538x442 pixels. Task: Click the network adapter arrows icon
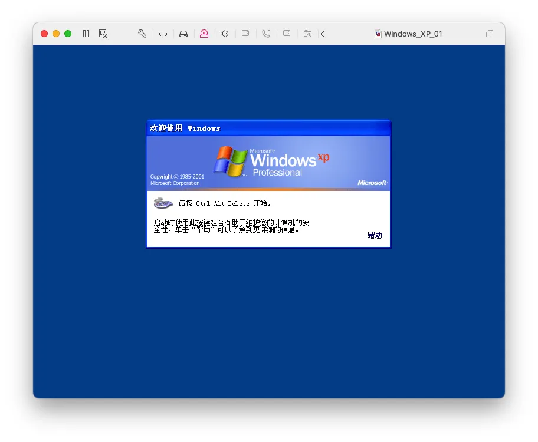point(163,34)
